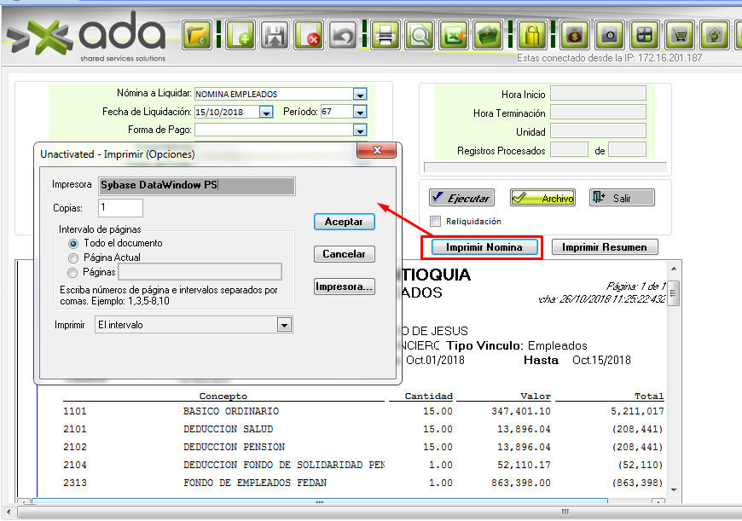This screenshot has width=742, height=521.
Task: Click the shopping cart toolbar icon
Action: 680,36
